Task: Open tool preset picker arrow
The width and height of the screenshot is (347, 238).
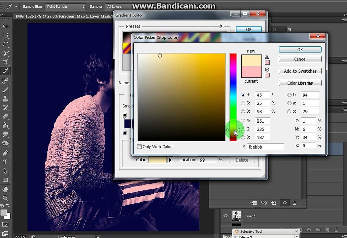Action: click(x=17, y=7)
